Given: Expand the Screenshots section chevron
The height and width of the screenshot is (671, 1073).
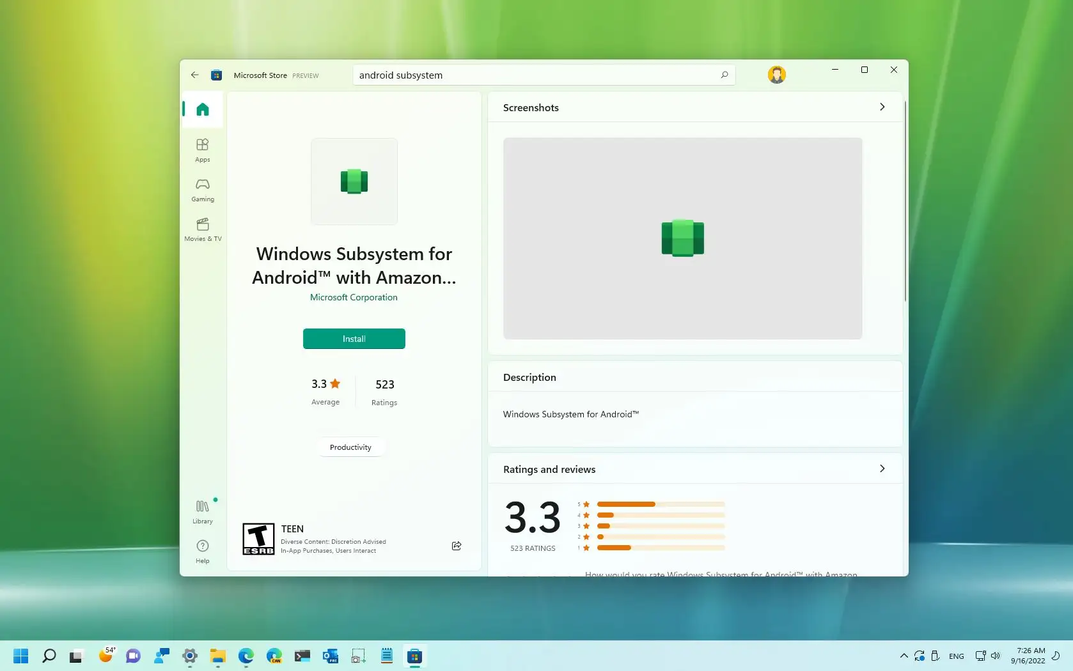Looking at the screenshot, I should pyautogui.click(x=882, y=107).
